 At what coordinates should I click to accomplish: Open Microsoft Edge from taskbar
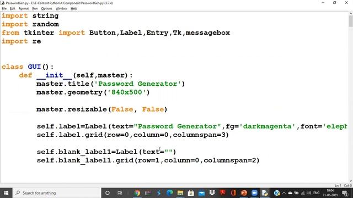pyautogui.click(x=169, y=193)
